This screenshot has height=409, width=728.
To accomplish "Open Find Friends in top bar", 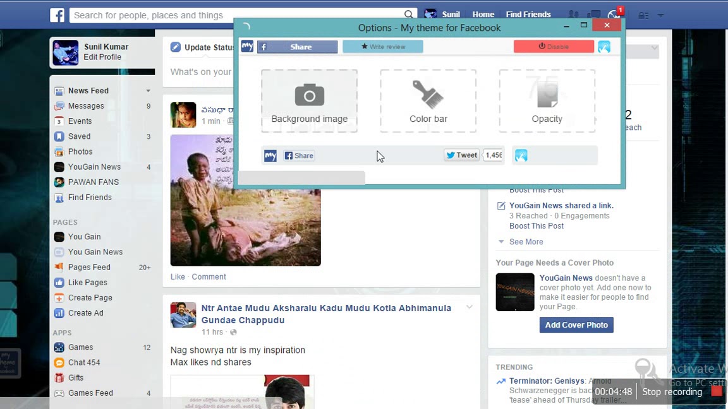I will (x=528, y=15).
